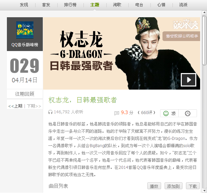Click the 播放 button for the track list
207x193 pixels.
(154, 186)
